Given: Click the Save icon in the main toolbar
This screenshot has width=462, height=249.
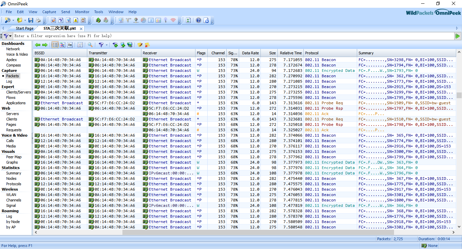Looking at the screenshot, I should coord(31,20).
